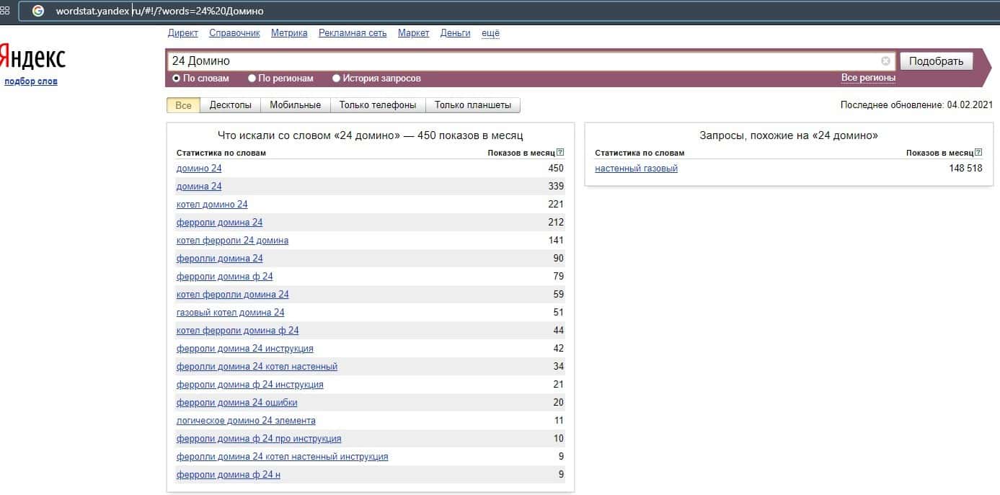Select the 'По словам' radio button
This screenshot has height=495, width=1000.
[x=177, y=79]
